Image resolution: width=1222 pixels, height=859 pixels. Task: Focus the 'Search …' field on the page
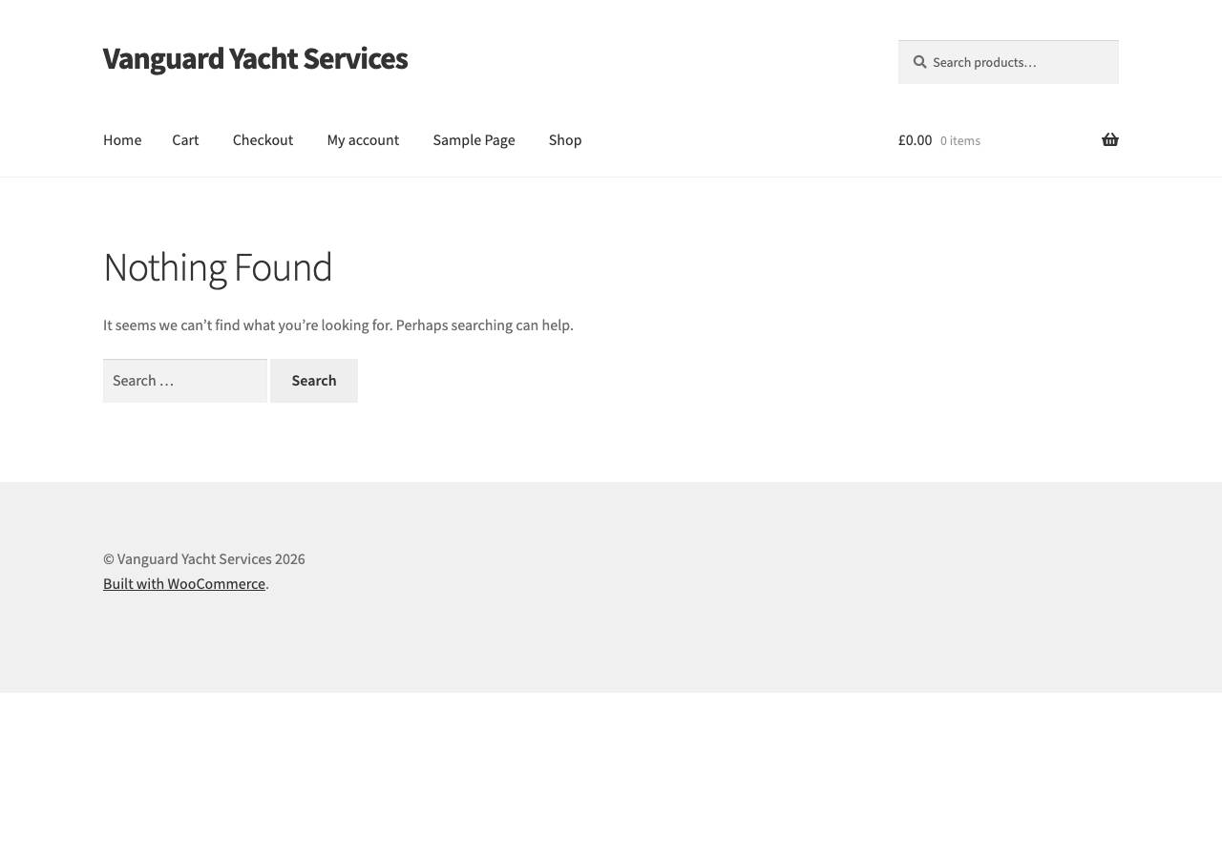point(185,381)
